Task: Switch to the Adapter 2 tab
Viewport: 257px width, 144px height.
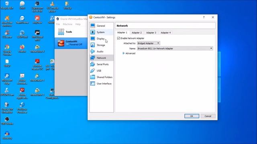Action: (x=137, y=33)
